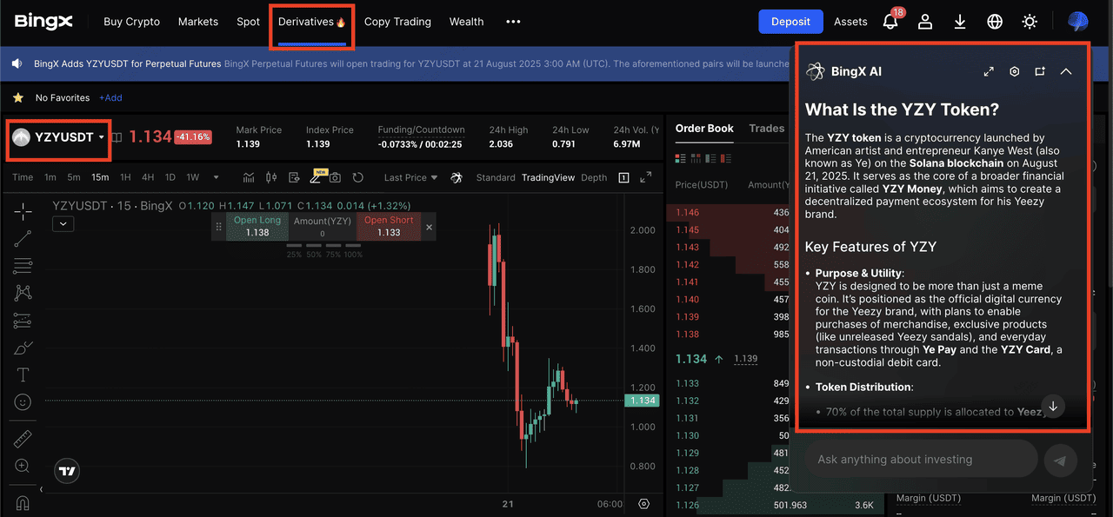Collapse the BingX AI panel chevron
Viewport: 1113px width, 517px height.
(x=1066, y=71)
